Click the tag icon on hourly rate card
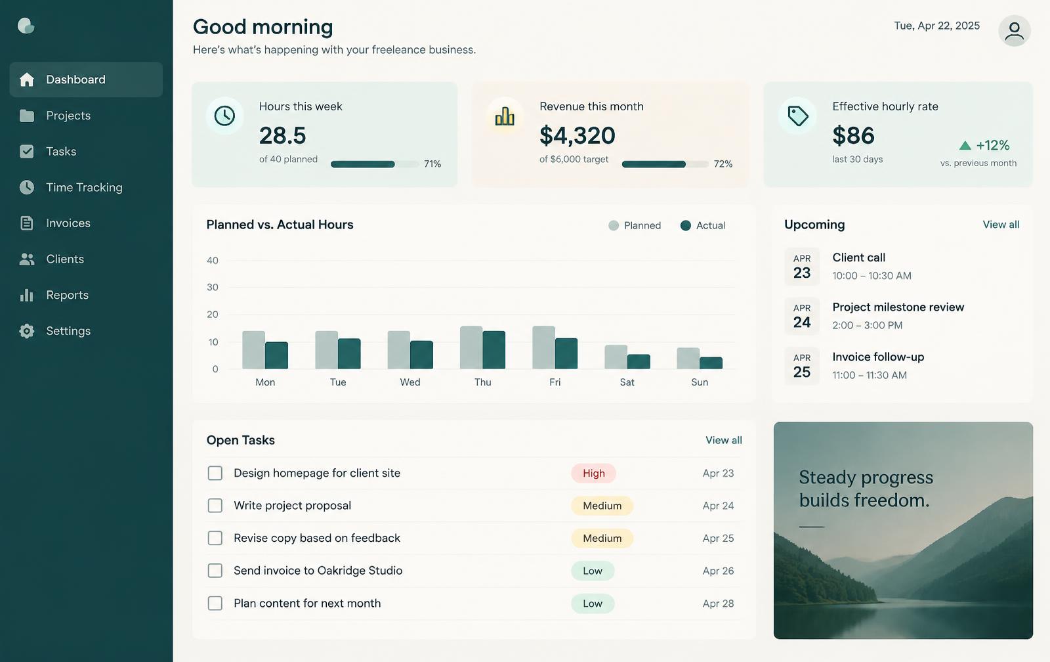This screenshot has width=1050, height=662. [x=797, y=116]
